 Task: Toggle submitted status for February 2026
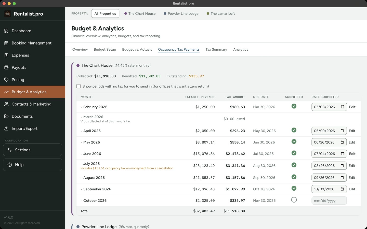point(294,106)
